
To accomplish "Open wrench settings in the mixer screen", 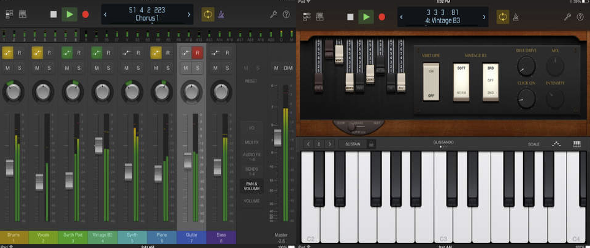I will click(273, 14).
